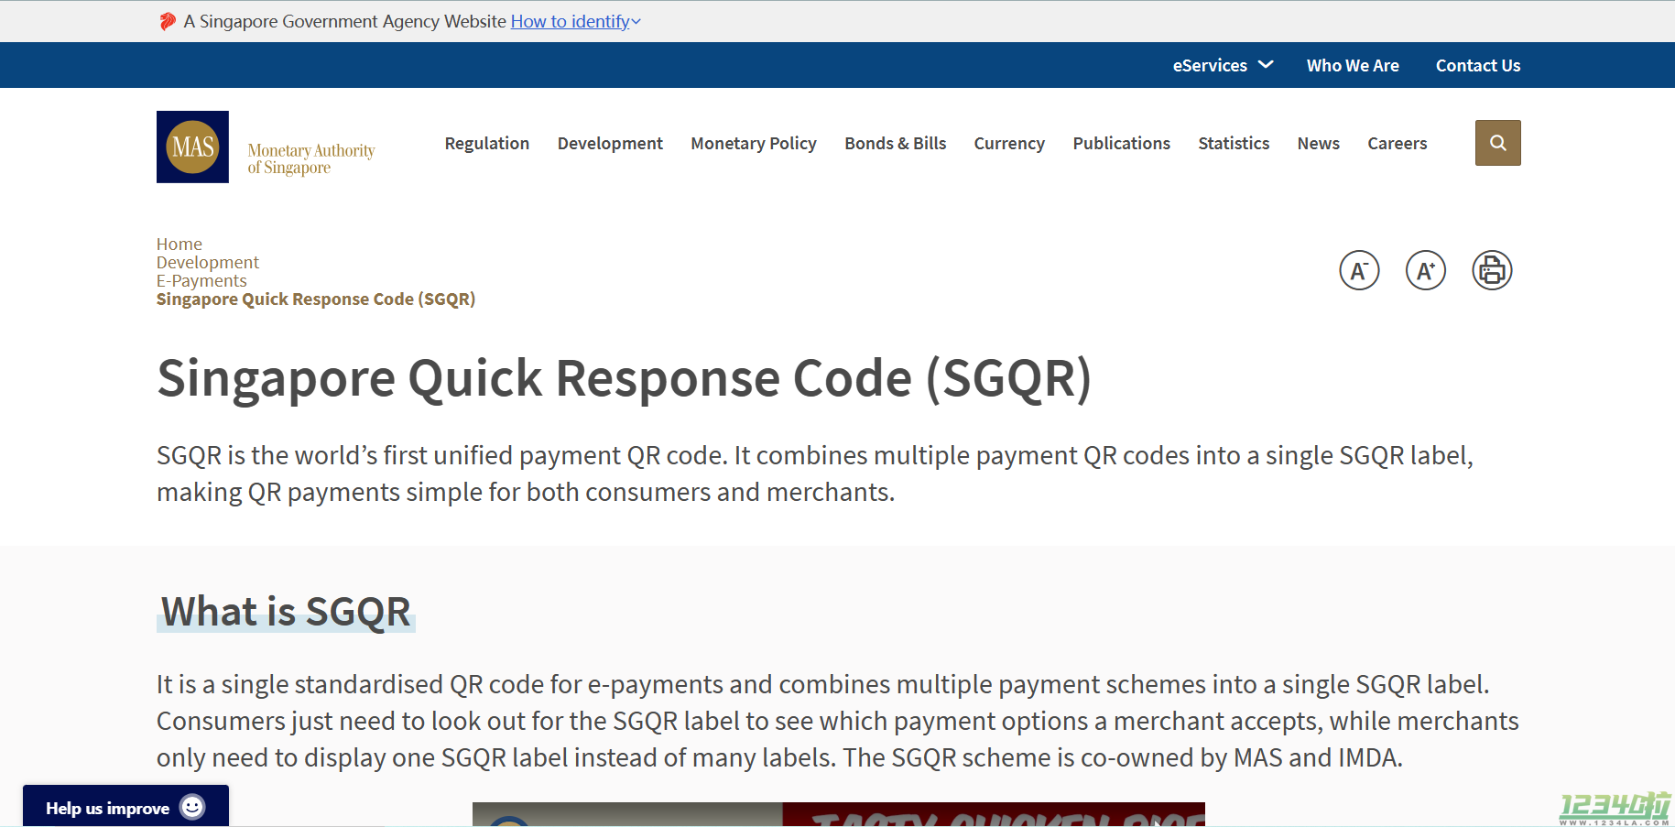Image resolution: width=1675 pixels, height=827 pixels.
Task: Decrease font size with A- icon
Action: pos(1359,270)
